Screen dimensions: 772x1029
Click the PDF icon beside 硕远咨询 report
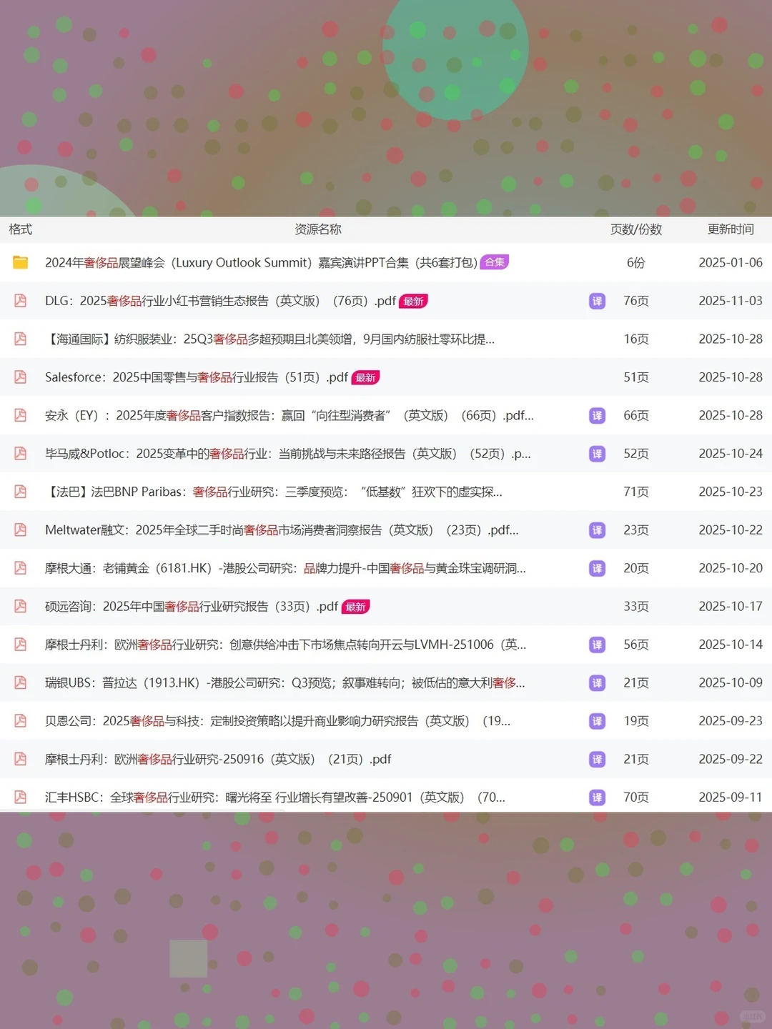21,607
